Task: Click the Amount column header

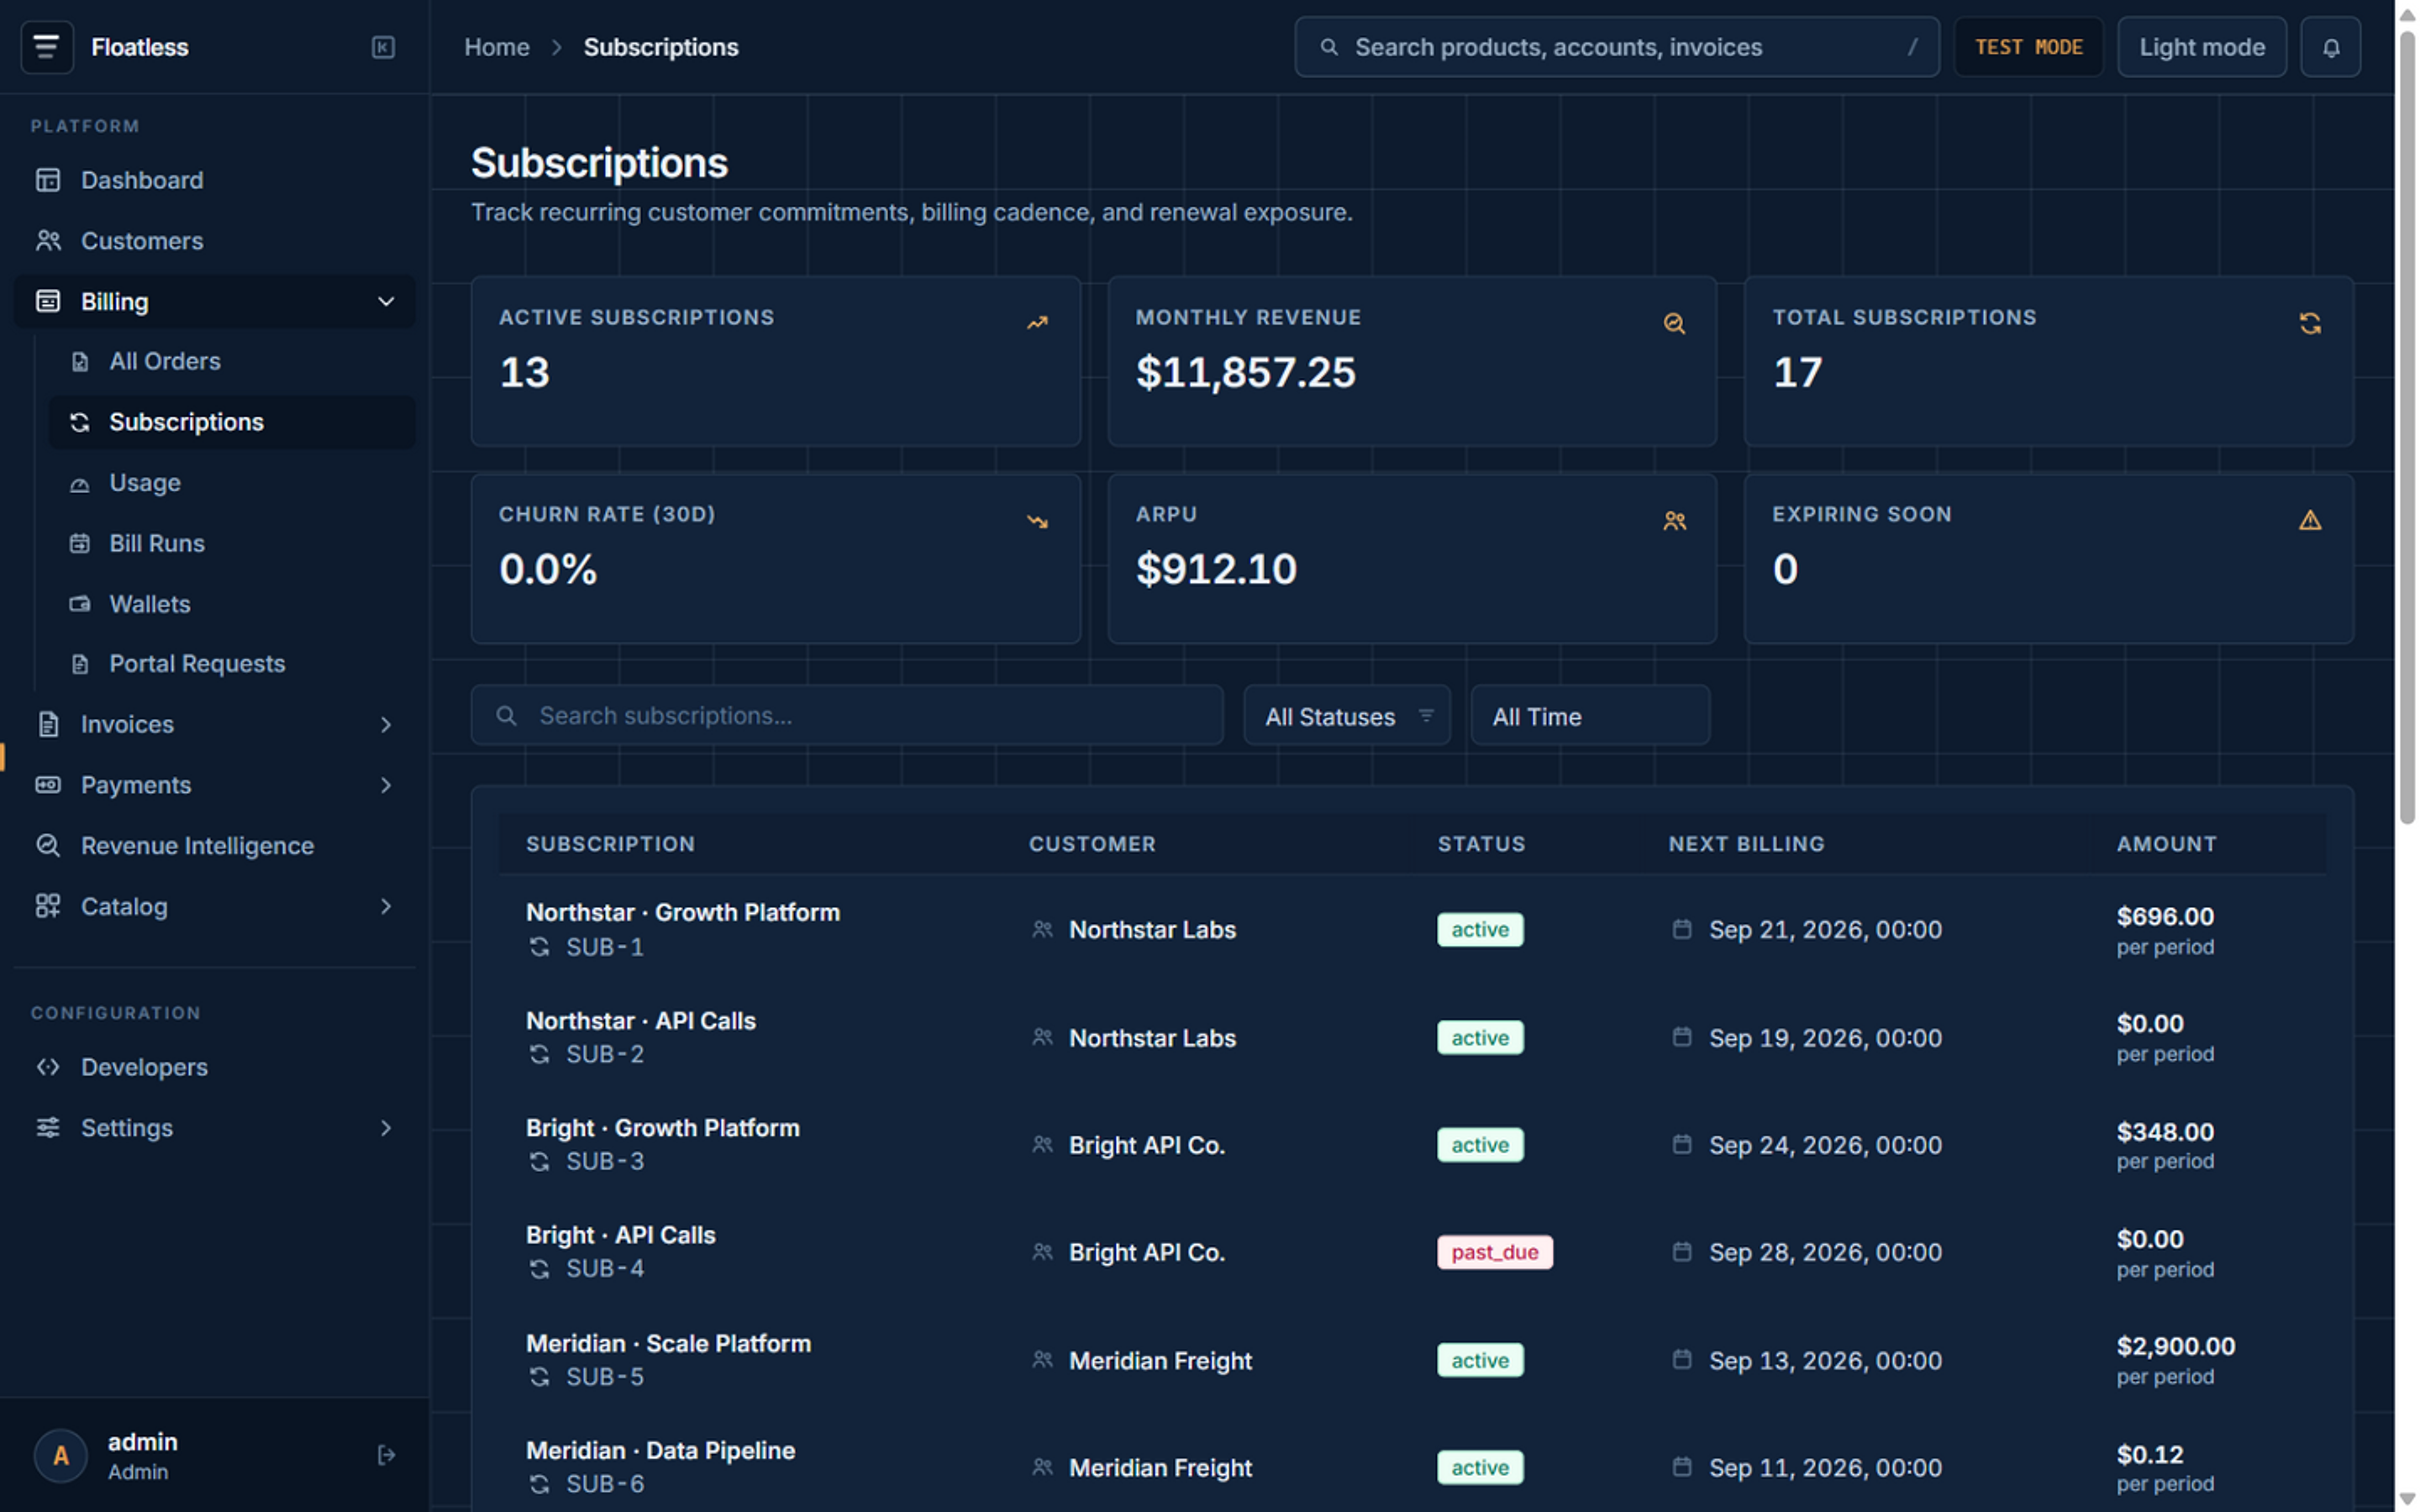Action: coord(2166,844)
